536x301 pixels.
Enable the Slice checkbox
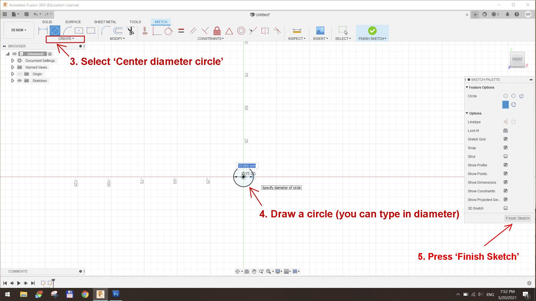click(505, 156)
